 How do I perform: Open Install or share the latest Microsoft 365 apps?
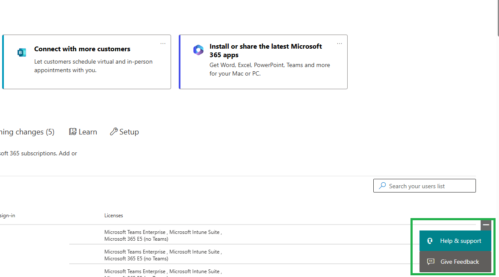(263, 62)
